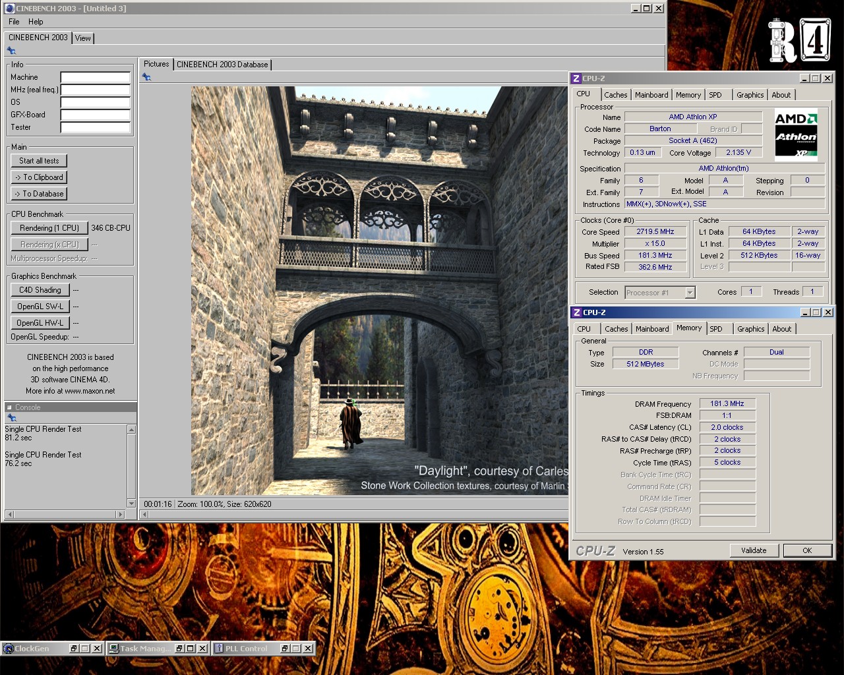844x675 pixels.
Task: Click the lower CPU-Z title bar Z icon
Action: tap(577, 312)
